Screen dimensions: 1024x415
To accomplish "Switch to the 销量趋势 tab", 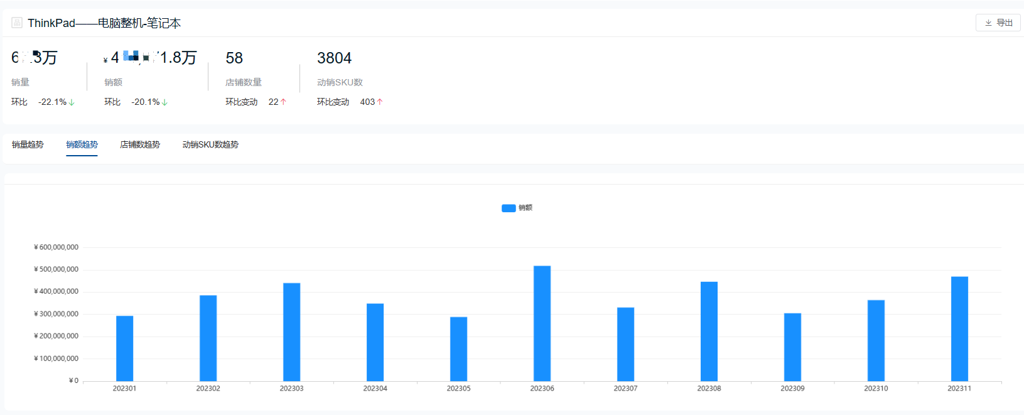I will click(x=28, y=144).
